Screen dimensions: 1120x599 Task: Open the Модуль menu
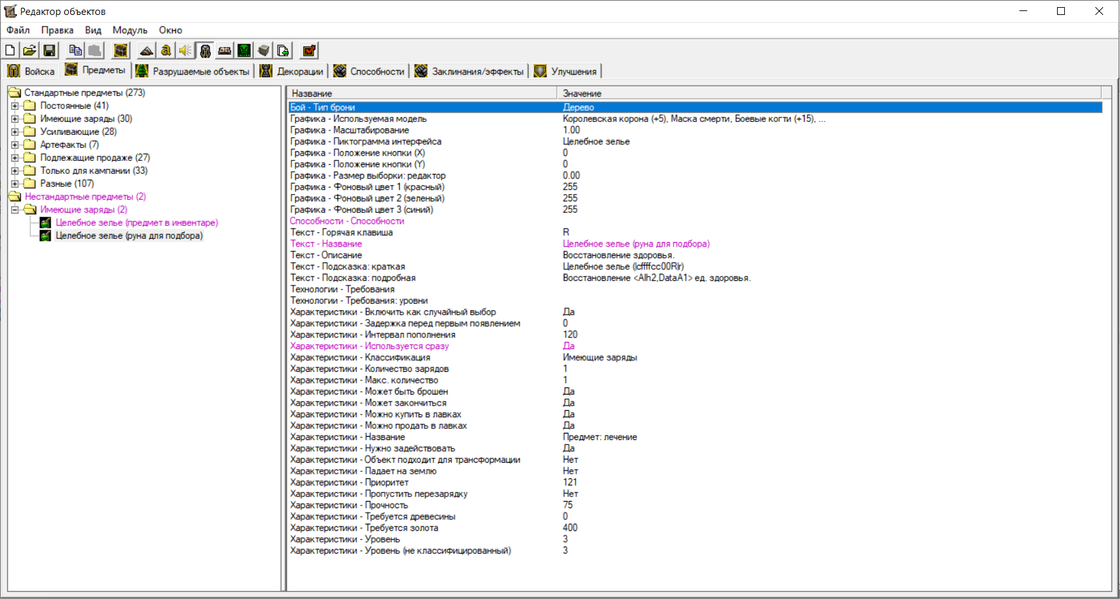coord(130,31)
